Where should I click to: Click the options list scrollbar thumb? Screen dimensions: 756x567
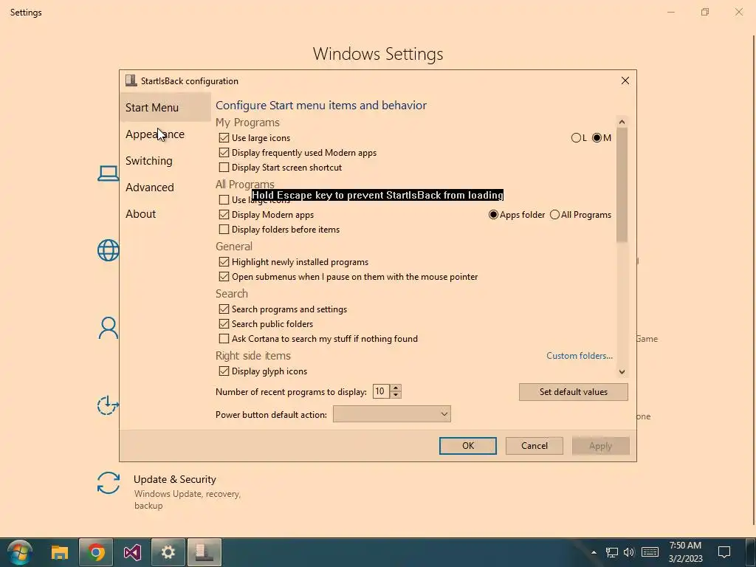click(x=622, y=185)
